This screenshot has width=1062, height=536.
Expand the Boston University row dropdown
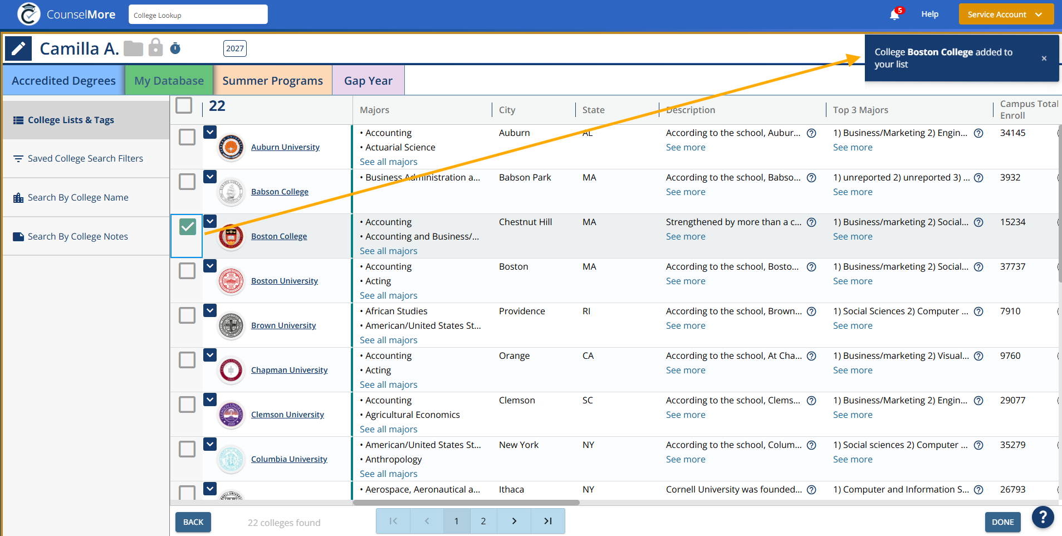pyautogui.click(x=210, y=266)
